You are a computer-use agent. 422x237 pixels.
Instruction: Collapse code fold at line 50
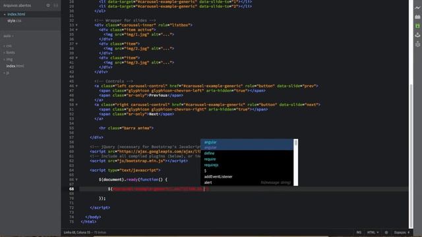[x=76, y=105]
